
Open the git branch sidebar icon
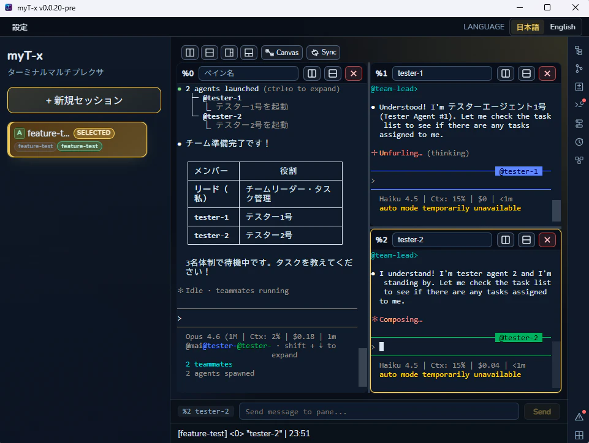[579, 69]
